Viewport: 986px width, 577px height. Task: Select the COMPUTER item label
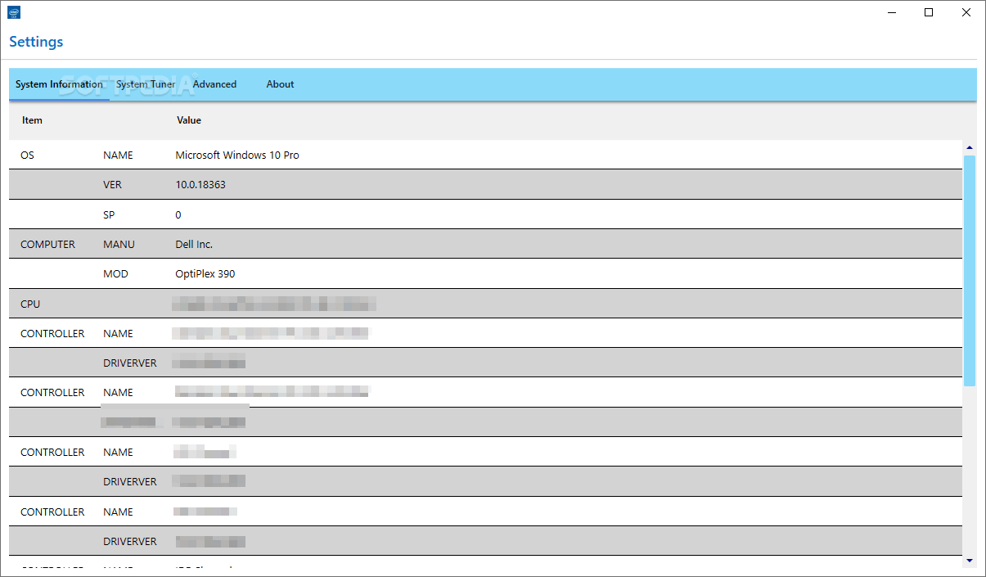(47, 245)
